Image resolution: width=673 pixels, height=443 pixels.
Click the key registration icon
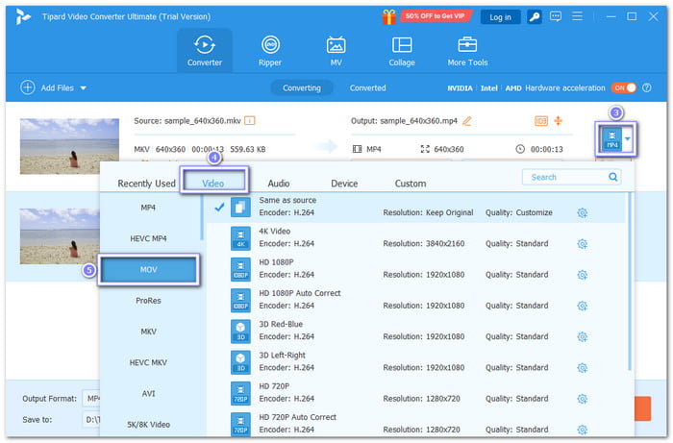tap(534, 16)
